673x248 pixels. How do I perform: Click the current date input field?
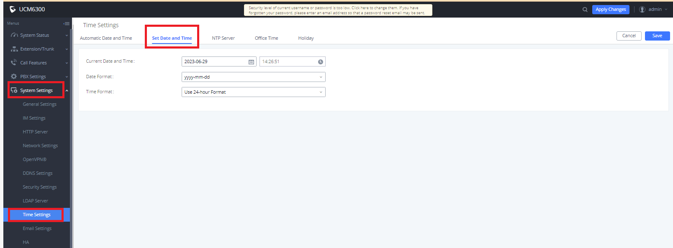click(219, 61)
